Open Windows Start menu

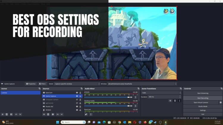pyautogui.click(x=58, y=122)
